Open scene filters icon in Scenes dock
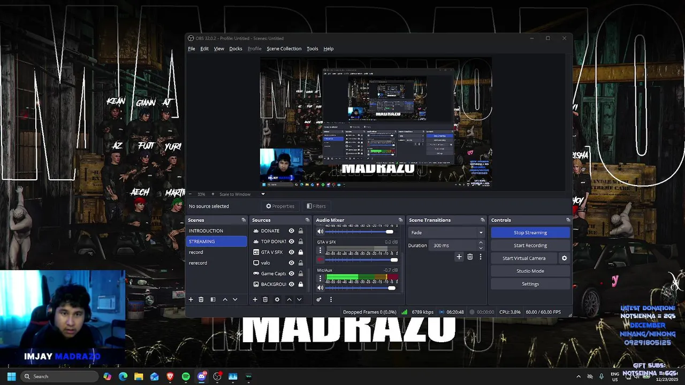The width and height of the screenshot is (685, 385). (212, 299)
